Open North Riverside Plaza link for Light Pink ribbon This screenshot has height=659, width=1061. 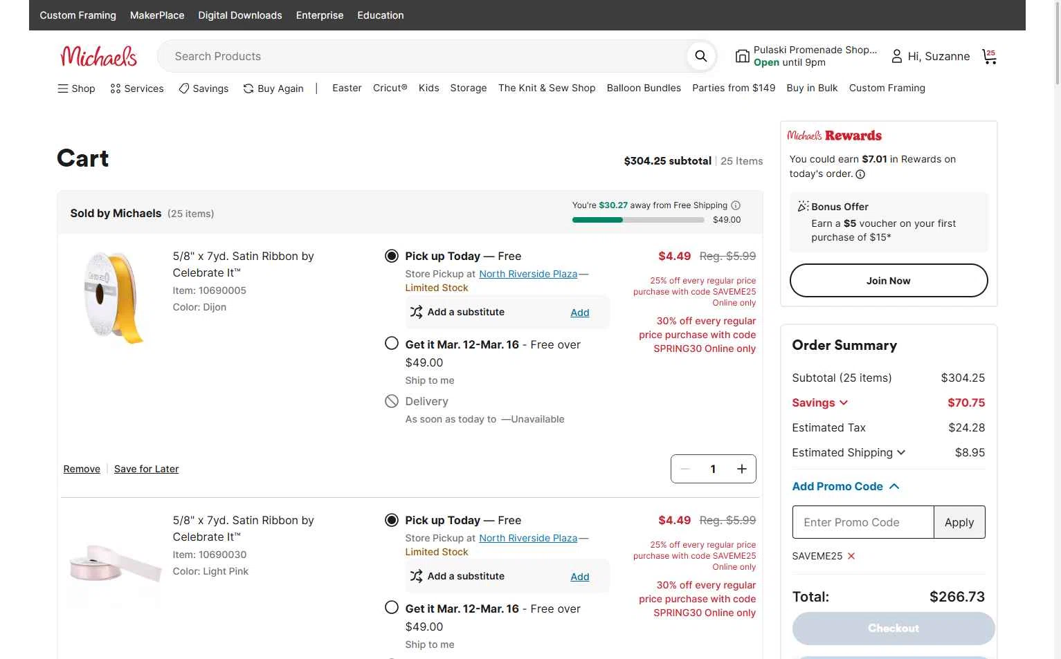(x=528, y=538)
